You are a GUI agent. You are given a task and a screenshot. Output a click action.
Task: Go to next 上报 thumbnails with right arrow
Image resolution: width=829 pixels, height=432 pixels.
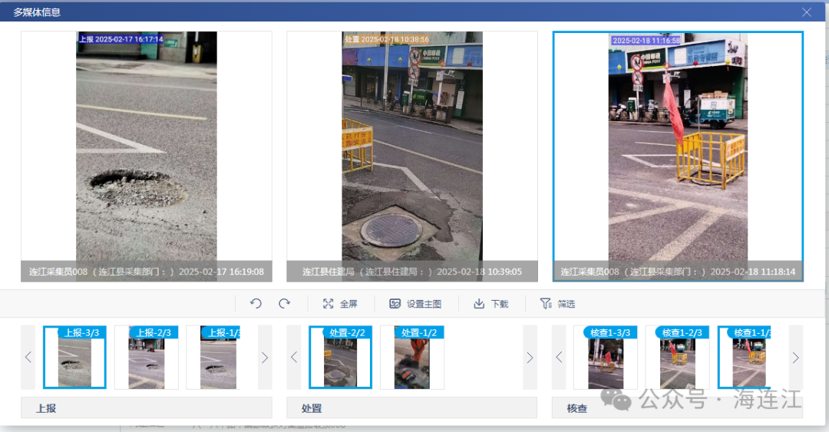[x=265, y=358]
